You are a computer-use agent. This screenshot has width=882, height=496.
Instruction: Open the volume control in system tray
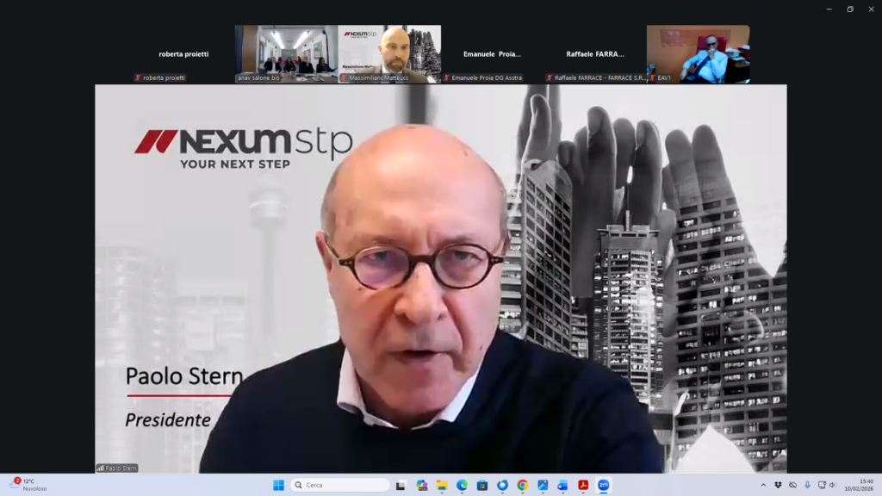[833, 485]
